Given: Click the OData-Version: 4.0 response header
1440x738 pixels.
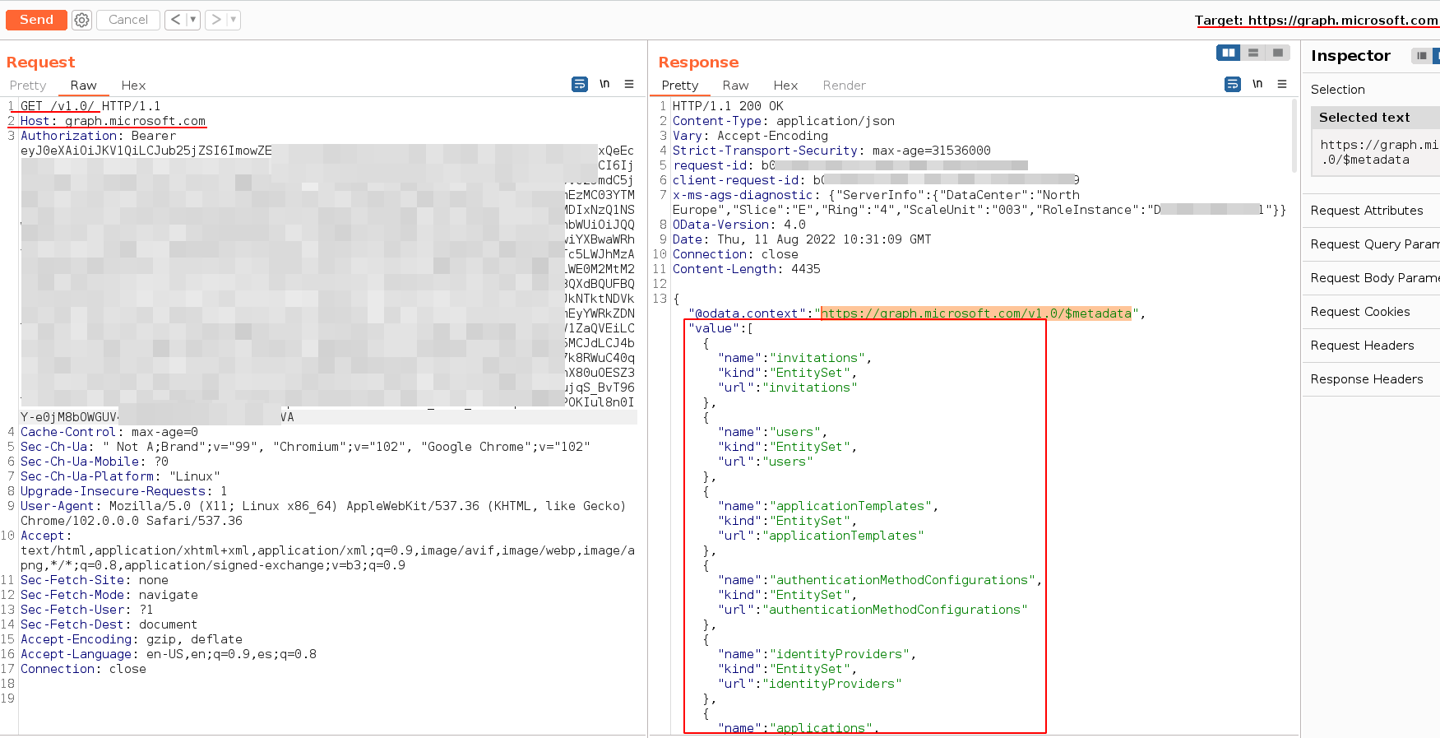Looking at the screenshot, I should [739, 225].
